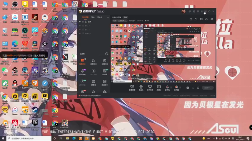252x141 pixels.
Task: Open stream settings gear icon
Action: tap(198, 88)
